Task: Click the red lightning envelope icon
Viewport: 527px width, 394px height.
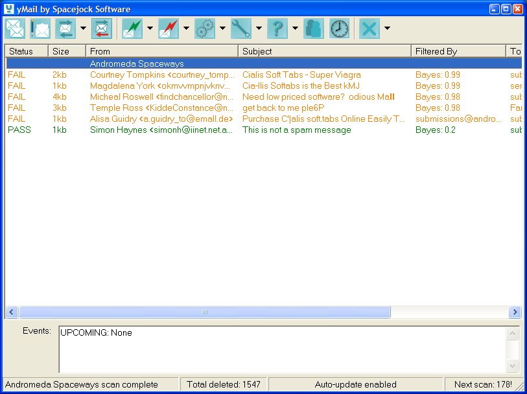Action: tap(169, 29)
